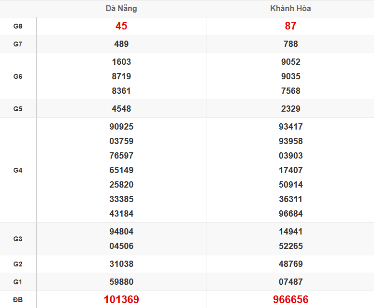
Task: Select the G5 row label
Action: point(18,109)
